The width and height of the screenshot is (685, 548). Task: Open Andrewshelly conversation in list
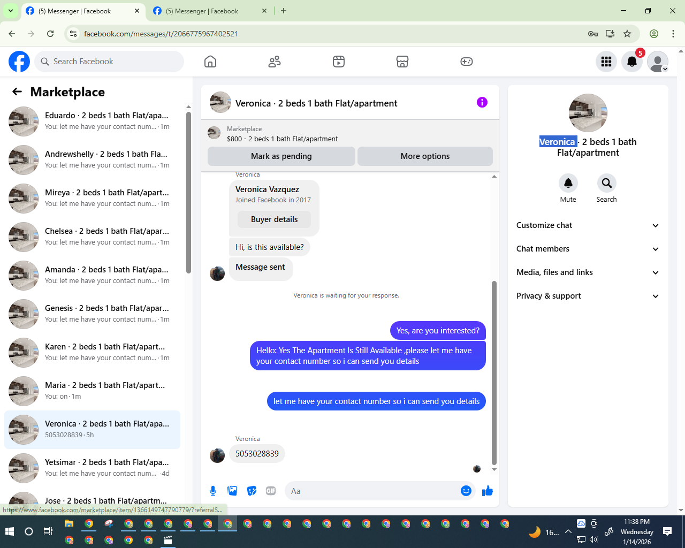tap(92, 160)
